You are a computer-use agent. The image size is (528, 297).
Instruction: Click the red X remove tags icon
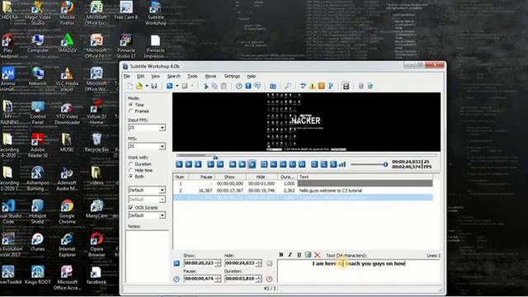pyautogui.click(x=317, y=255)
